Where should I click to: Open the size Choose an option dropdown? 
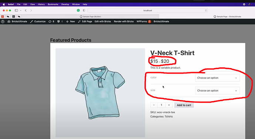(x=217, y=90)
